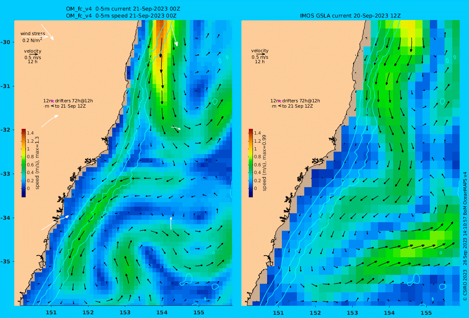Image resolution: width=469 pixels, height=318 pixels.
Task: Click latitude label -34
Action: click(x=5, y=218)
